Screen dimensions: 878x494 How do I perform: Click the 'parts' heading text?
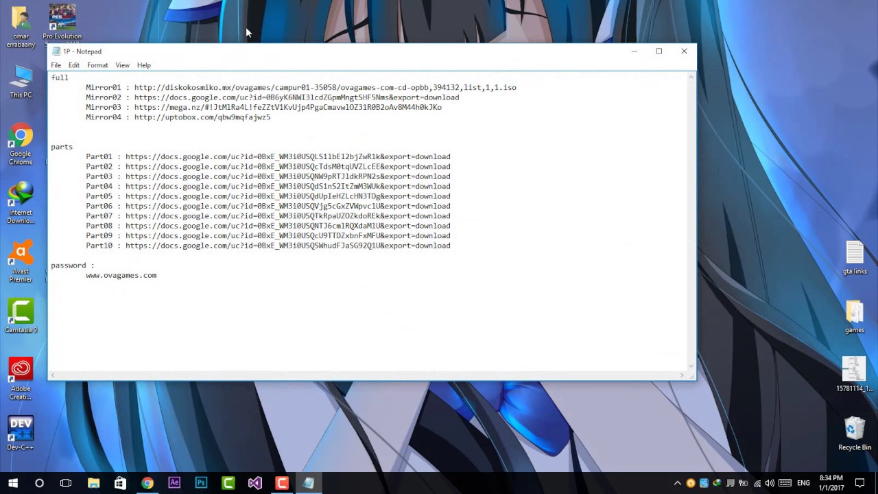pos(62,147)
